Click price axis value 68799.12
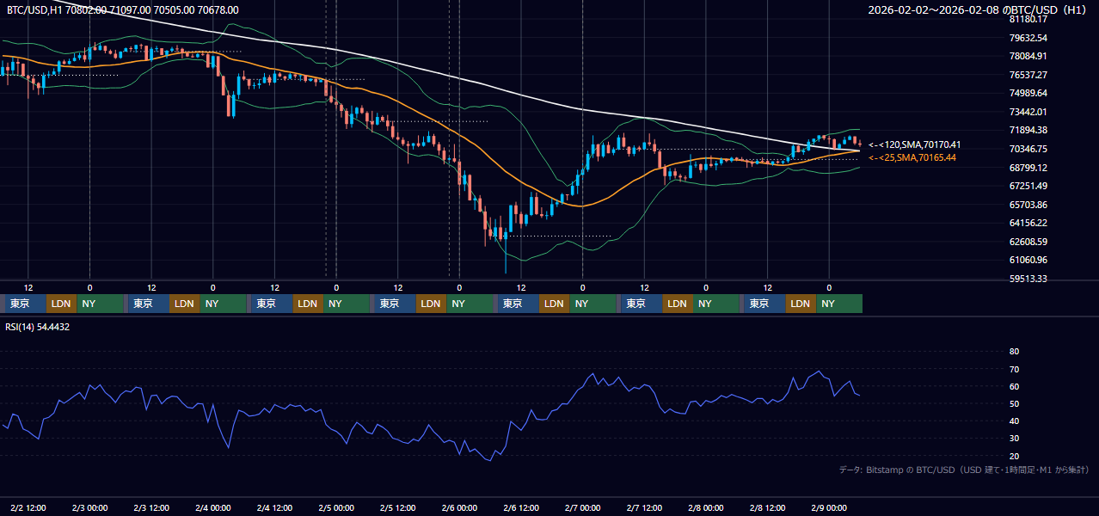This screenshot has width=1099, height=516. tap(1028, 168)
